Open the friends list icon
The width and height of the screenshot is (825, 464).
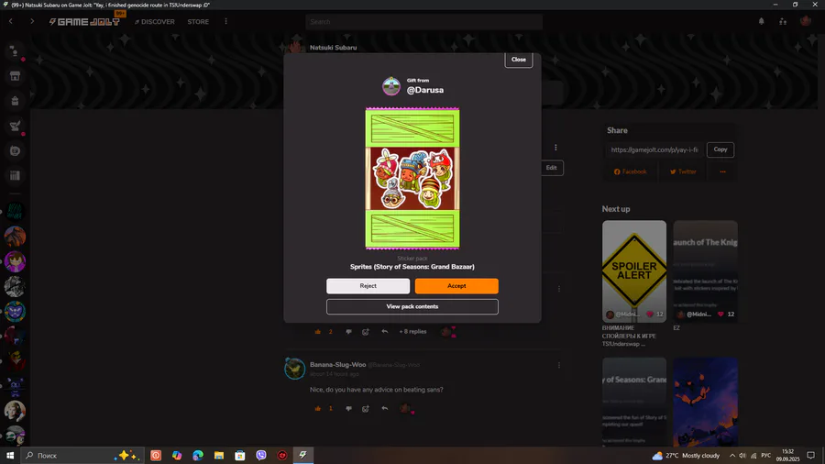(783, 22)
